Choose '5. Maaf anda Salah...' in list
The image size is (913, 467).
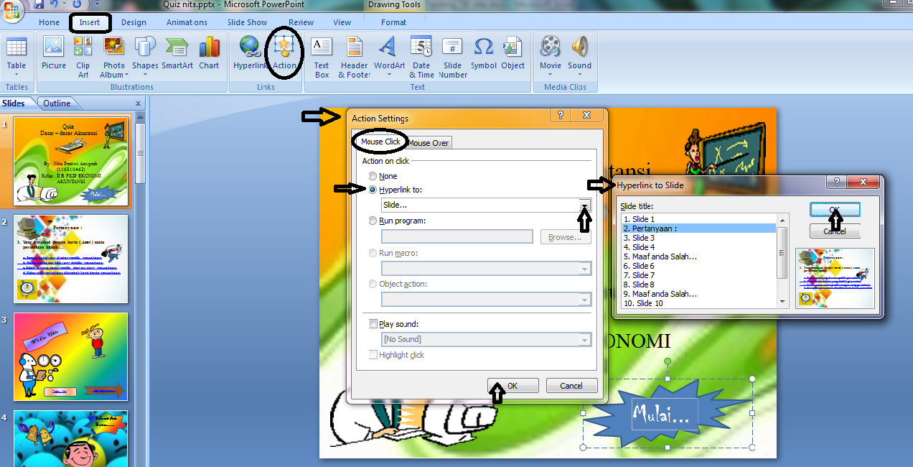coord(699,256)
